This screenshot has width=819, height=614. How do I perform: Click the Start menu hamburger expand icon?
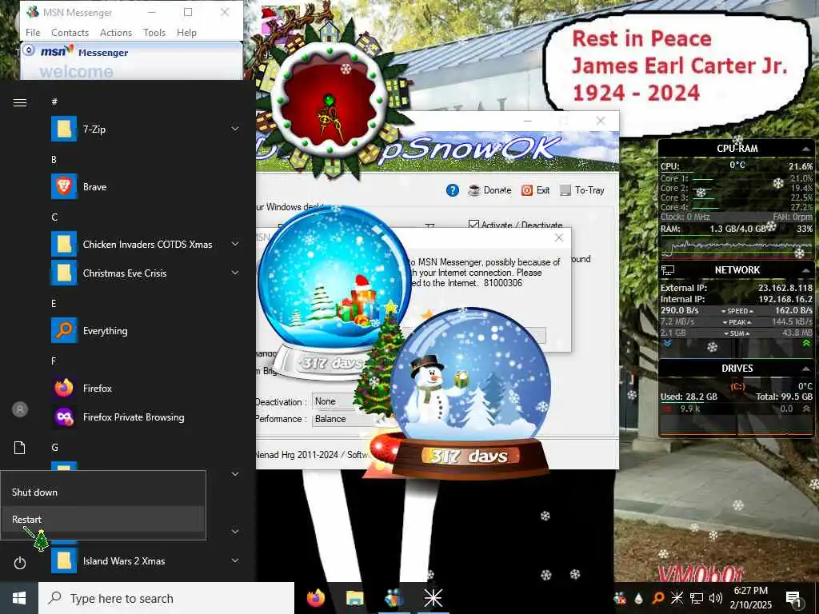20,102
